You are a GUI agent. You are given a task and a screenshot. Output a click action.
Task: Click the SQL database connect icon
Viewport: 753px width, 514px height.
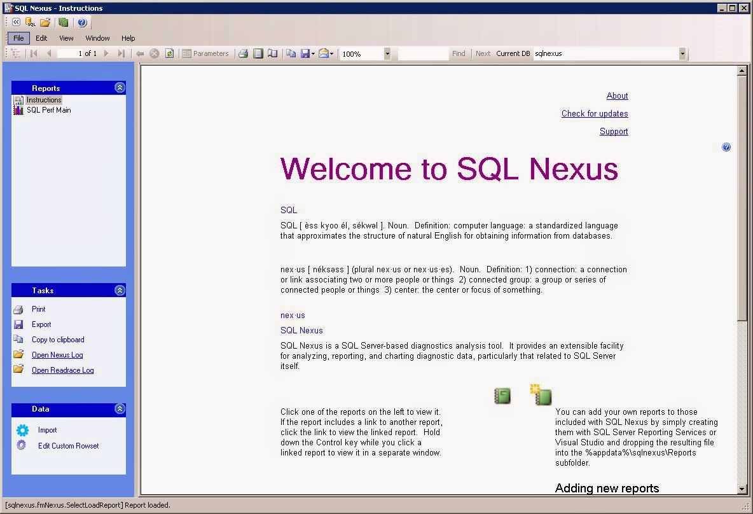[x=31, y=22]
